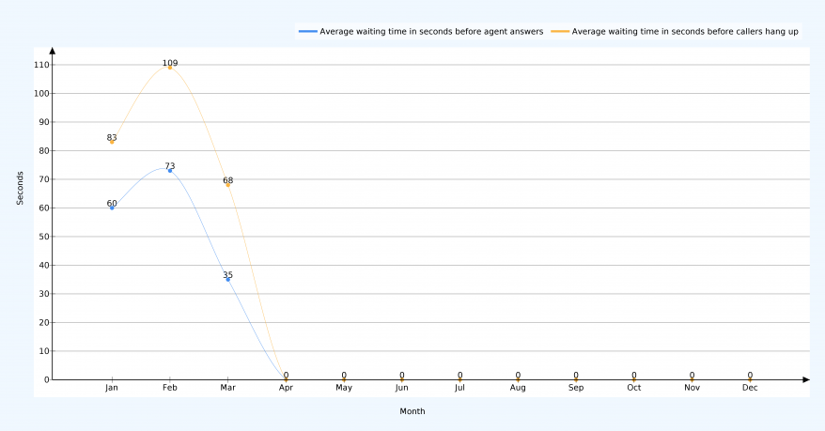The width and height of the screenshot is (825, 431).
Task: Click the 'Jun' month axis label
Action: [x=402, y=388]
